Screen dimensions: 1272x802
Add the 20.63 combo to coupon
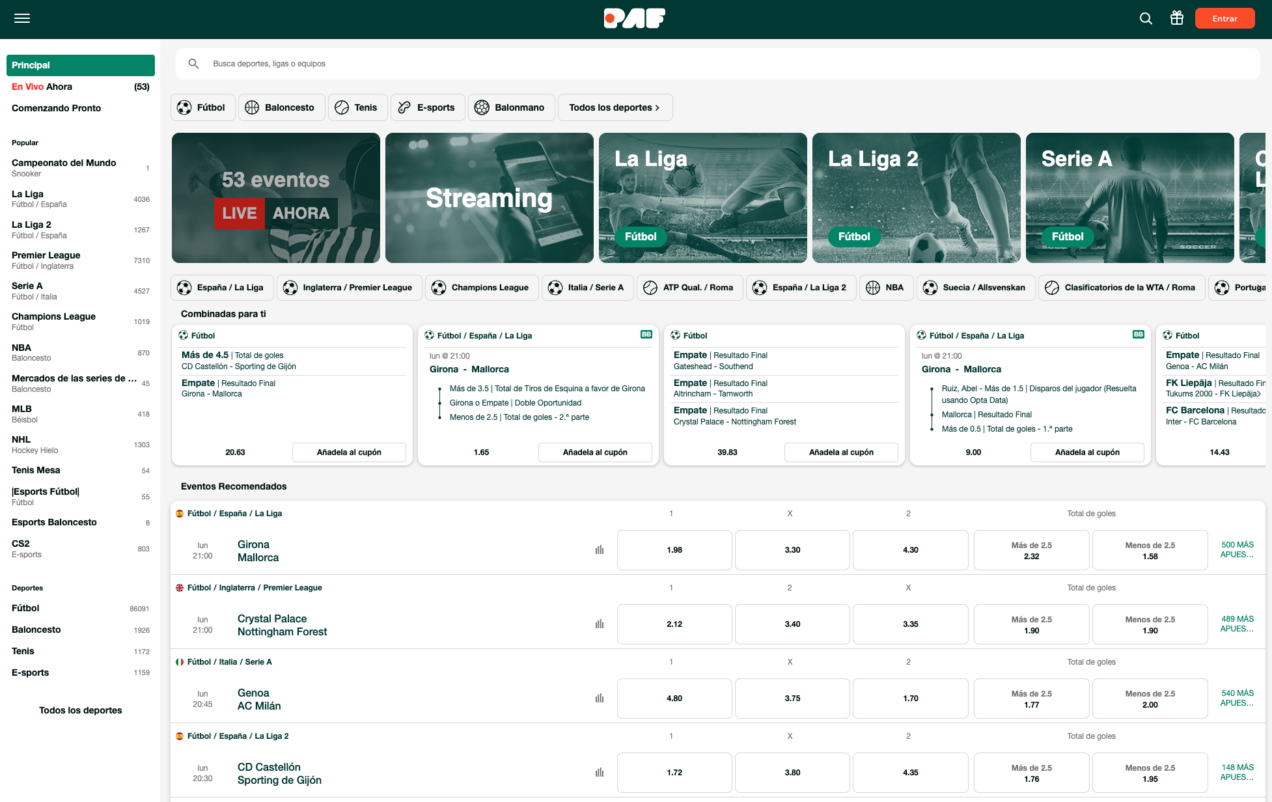[x=349, y=452]
